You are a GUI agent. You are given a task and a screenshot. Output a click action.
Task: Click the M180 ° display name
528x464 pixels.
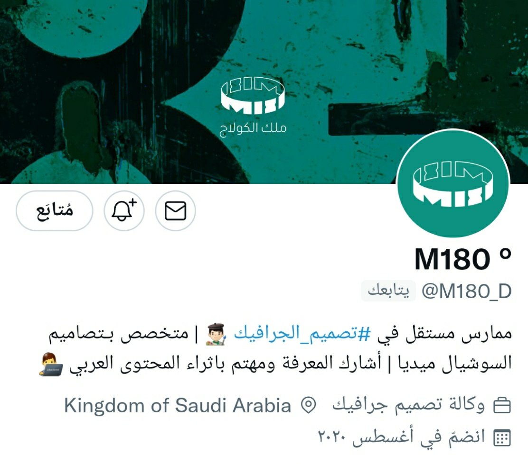(x=463, y=259)
